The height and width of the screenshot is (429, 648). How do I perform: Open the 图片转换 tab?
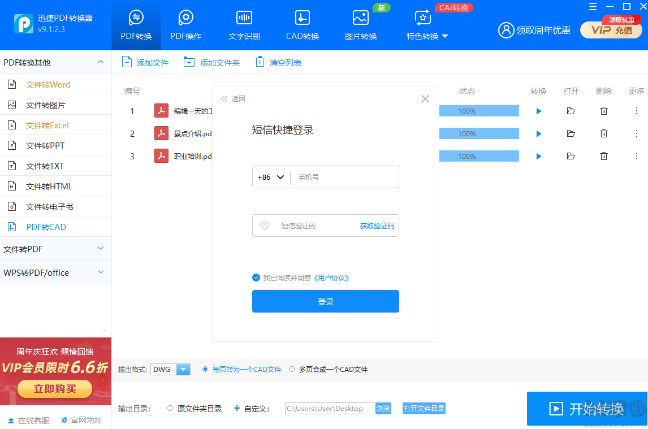pyautogui.click(x=361, y=25)
